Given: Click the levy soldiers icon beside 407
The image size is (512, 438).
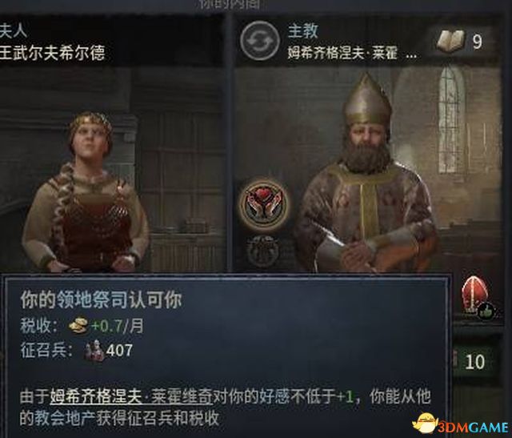Looking at the screenshot, I should tap(94, 351).
